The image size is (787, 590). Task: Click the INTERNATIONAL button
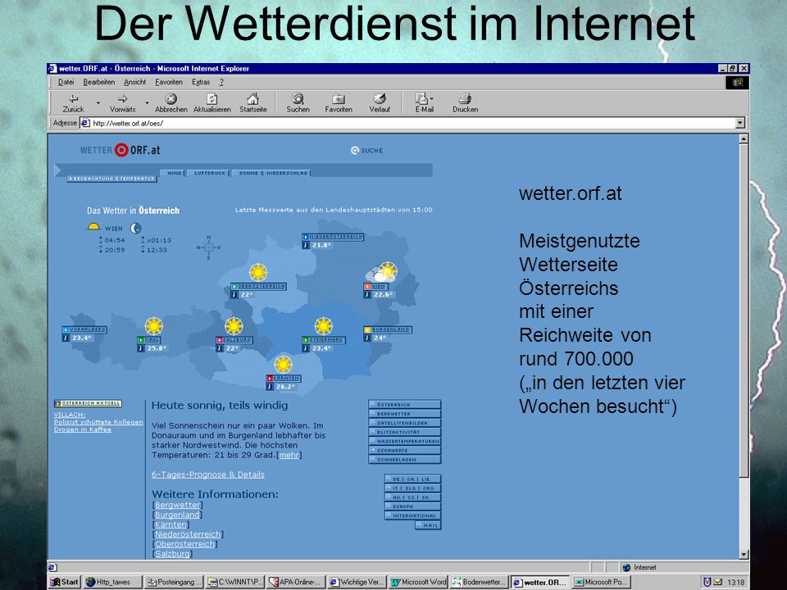[x=412, y=515]
